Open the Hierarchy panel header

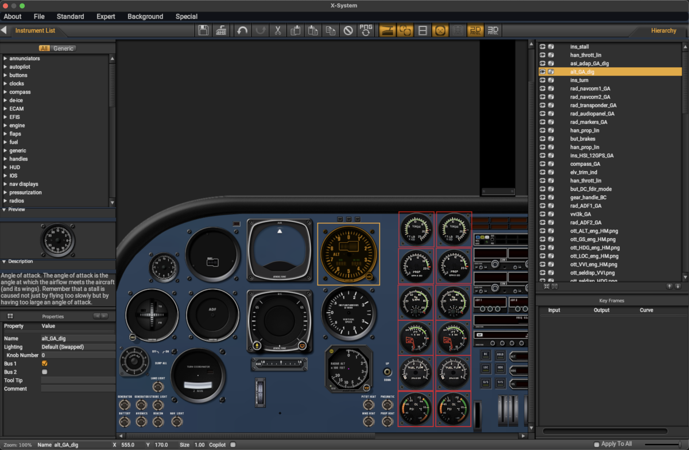[x=663, y=30]
